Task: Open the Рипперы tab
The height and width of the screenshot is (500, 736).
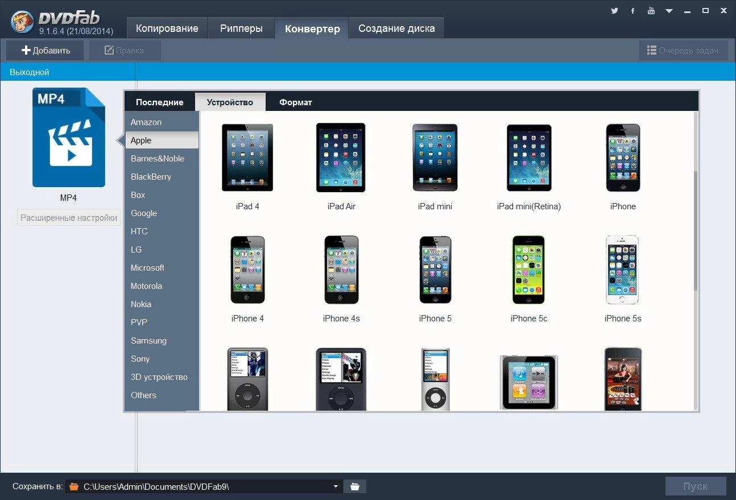Action: click(241, 28)
